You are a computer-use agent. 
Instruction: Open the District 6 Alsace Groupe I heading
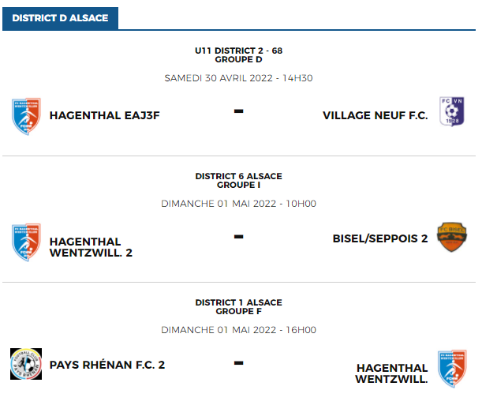238,180
